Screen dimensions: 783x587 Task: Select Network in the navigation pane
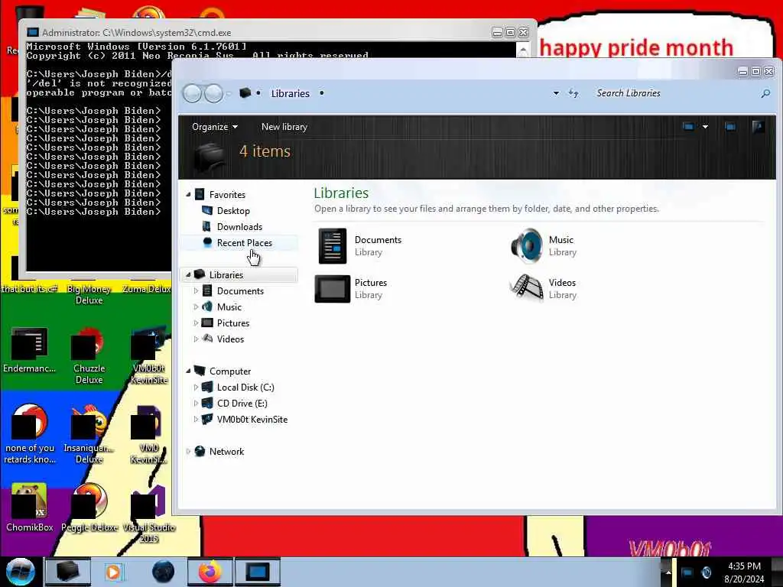(226, 451)
